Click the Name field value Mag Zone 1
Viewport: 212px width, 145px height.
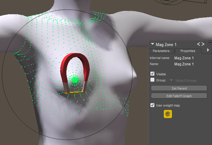(184, 64)
